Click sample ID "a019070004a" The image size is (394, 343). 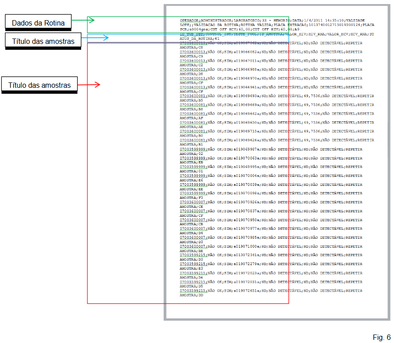[247, 176]
